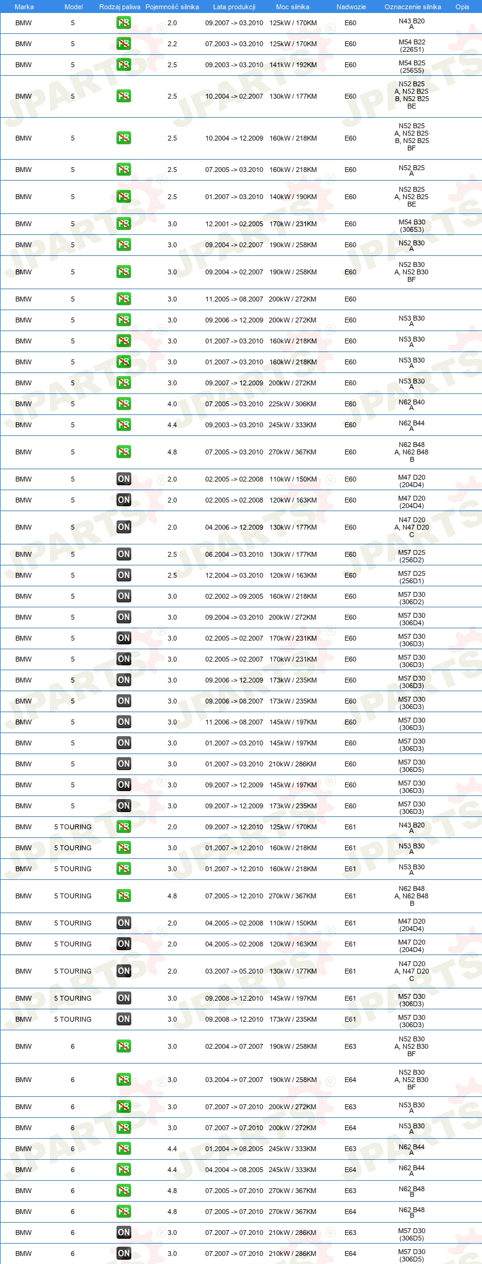Select date range 04.2004 -> 08.2005
This screenshot has height=1264, width=482.
[234, 1170]
